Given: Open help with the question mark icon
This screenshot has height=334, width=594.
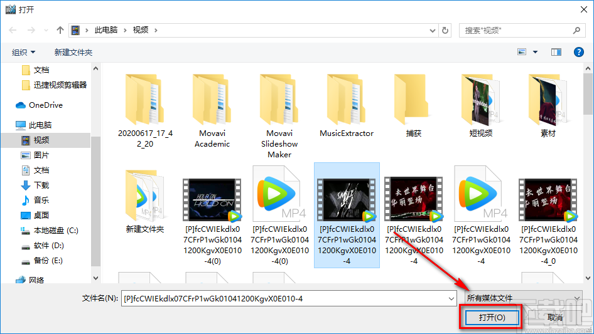Looking at the screenshot, I should (x=579, y=52).
